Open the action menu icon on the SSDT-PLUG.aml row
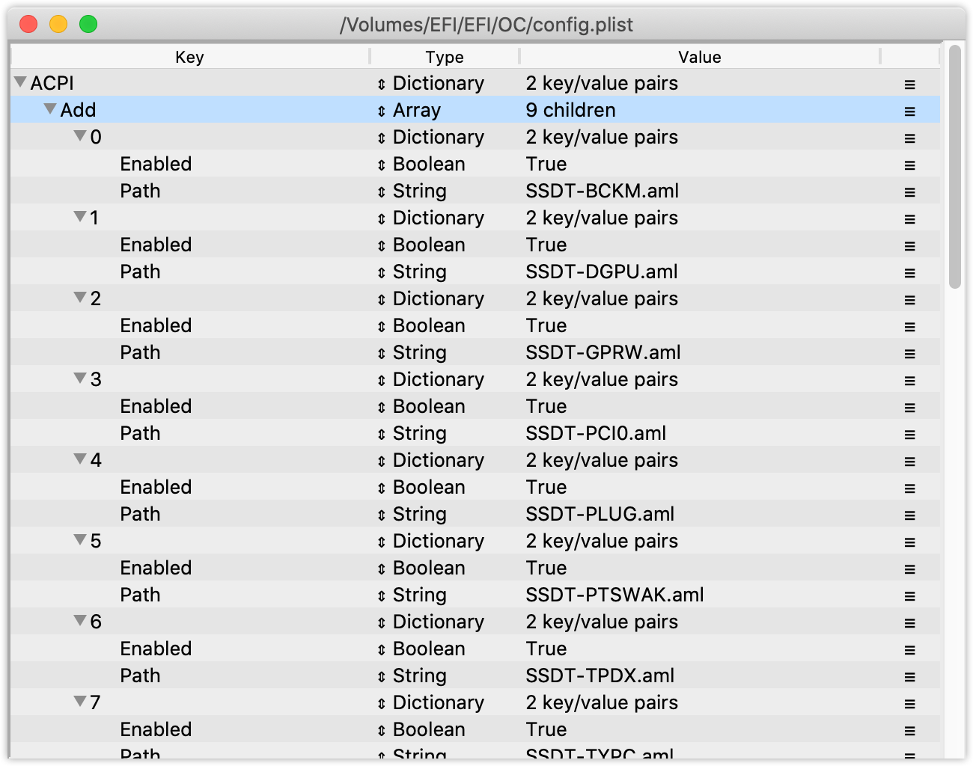Viewport: 973px width, 766px height. [x=909, y=515]
